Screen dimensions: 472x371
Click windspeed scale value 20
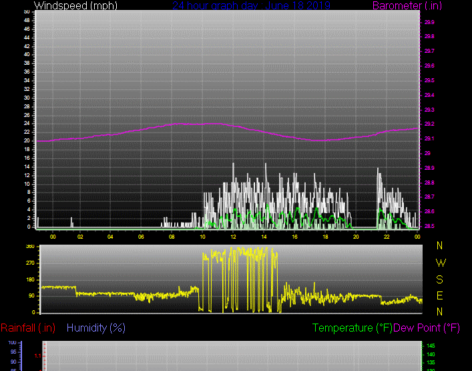[x=27, y=141]
